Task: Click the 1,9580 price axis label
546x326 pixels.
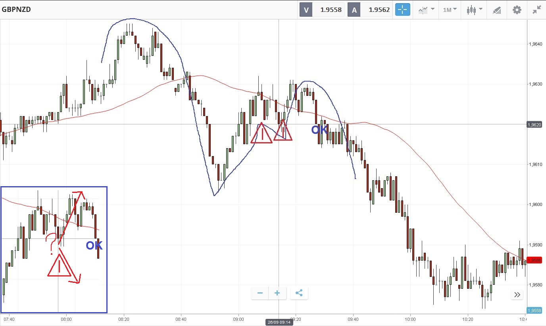Action: 535,285
